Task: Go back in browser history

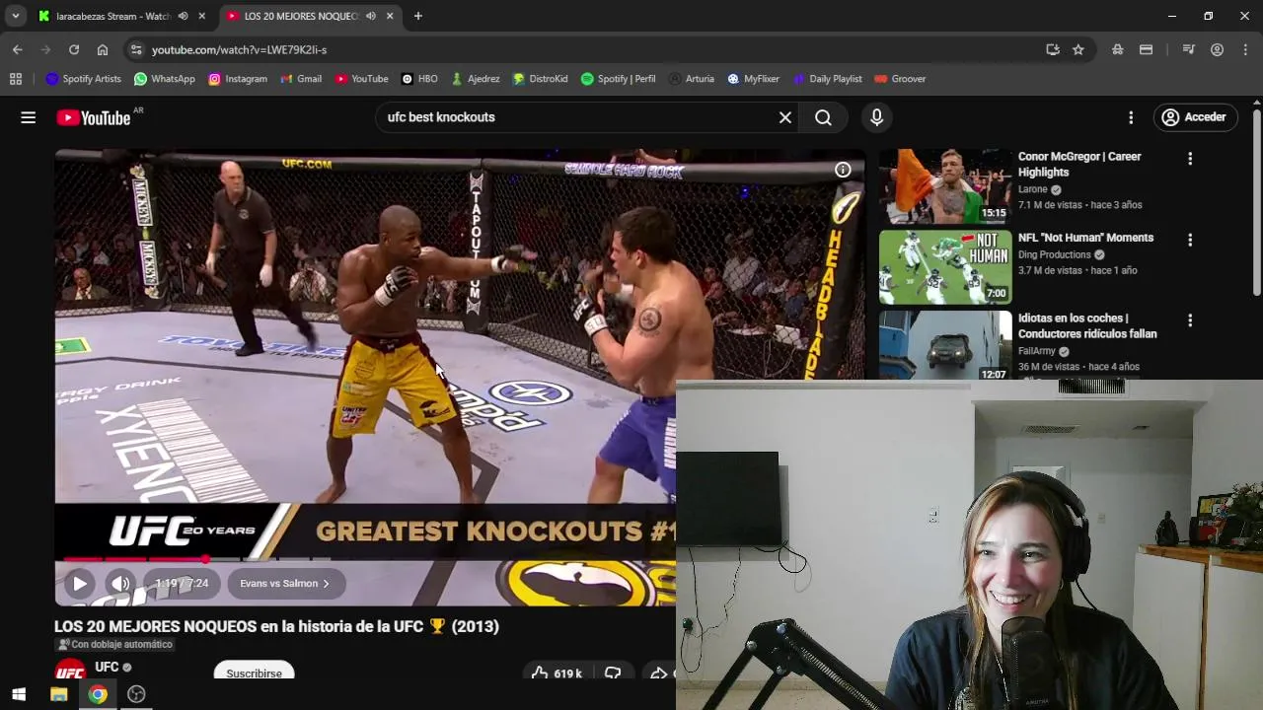Action: click(18, 49)
